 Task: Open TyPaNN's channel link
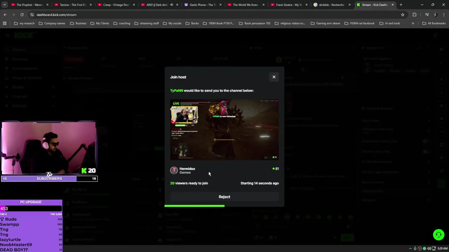(176, 91)
